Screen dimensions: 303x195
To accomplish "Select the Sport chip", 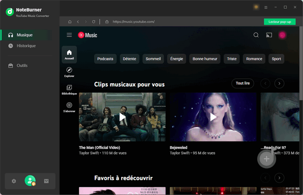I will click(x=276, y=59).
